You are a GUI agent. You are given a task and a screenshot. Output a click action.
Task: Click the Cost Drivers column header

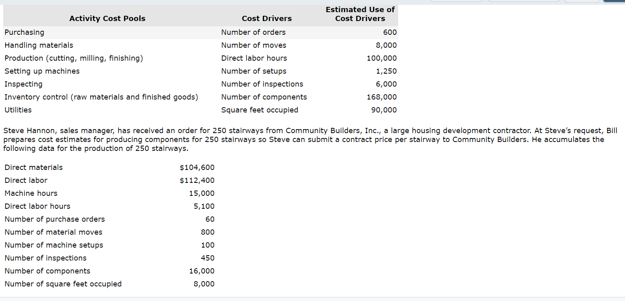pos(267,18)
